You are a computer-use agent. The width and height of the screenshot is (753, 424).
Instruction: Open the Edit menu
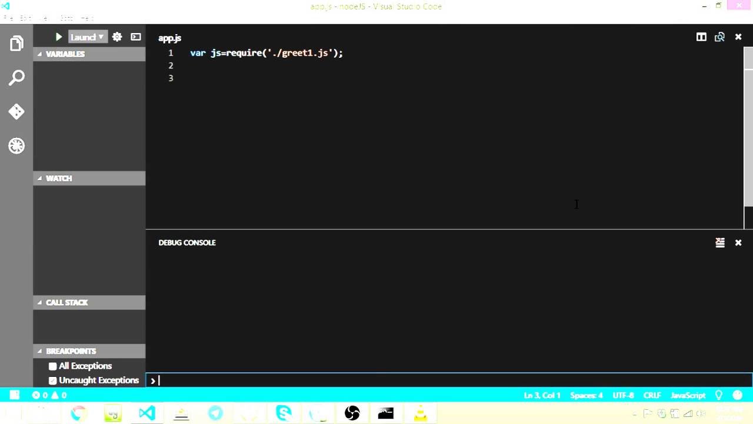tap(25, 18)
